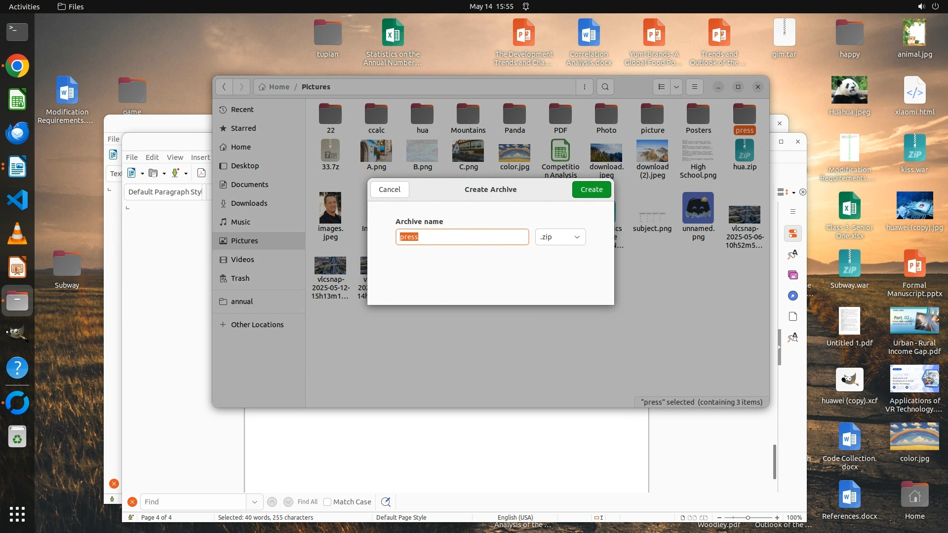Screen dimensions: 948x533
Task: Click the list view toggle icon
Action: pos(662,87)
